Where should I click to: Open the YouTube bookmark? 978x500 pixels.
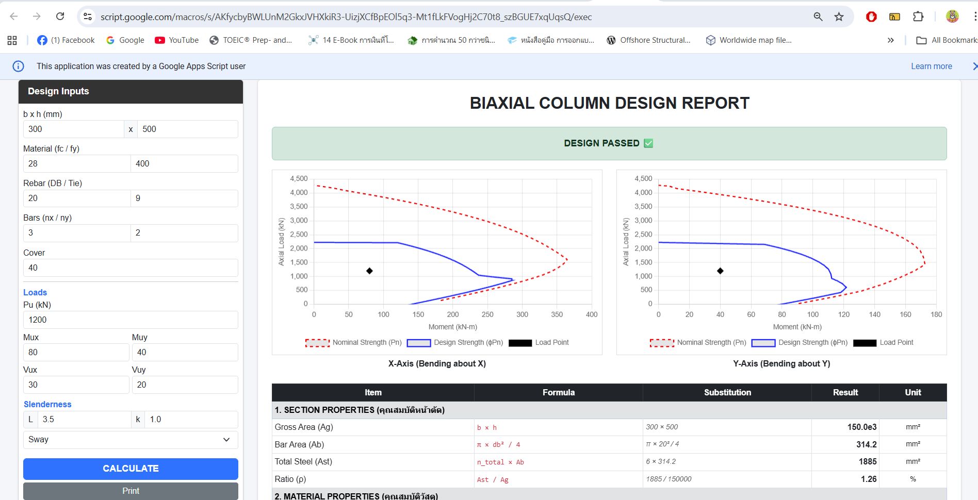click(x=177, y=40)
